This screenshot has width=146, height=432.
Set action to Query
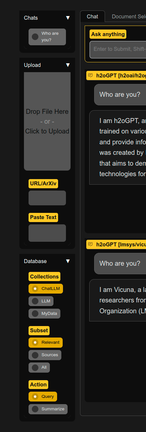[x=43, y=397]
